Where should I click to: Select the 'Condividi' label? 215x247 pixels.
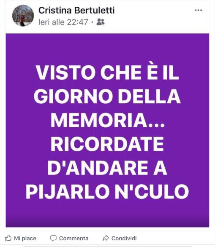coord(124,238)
